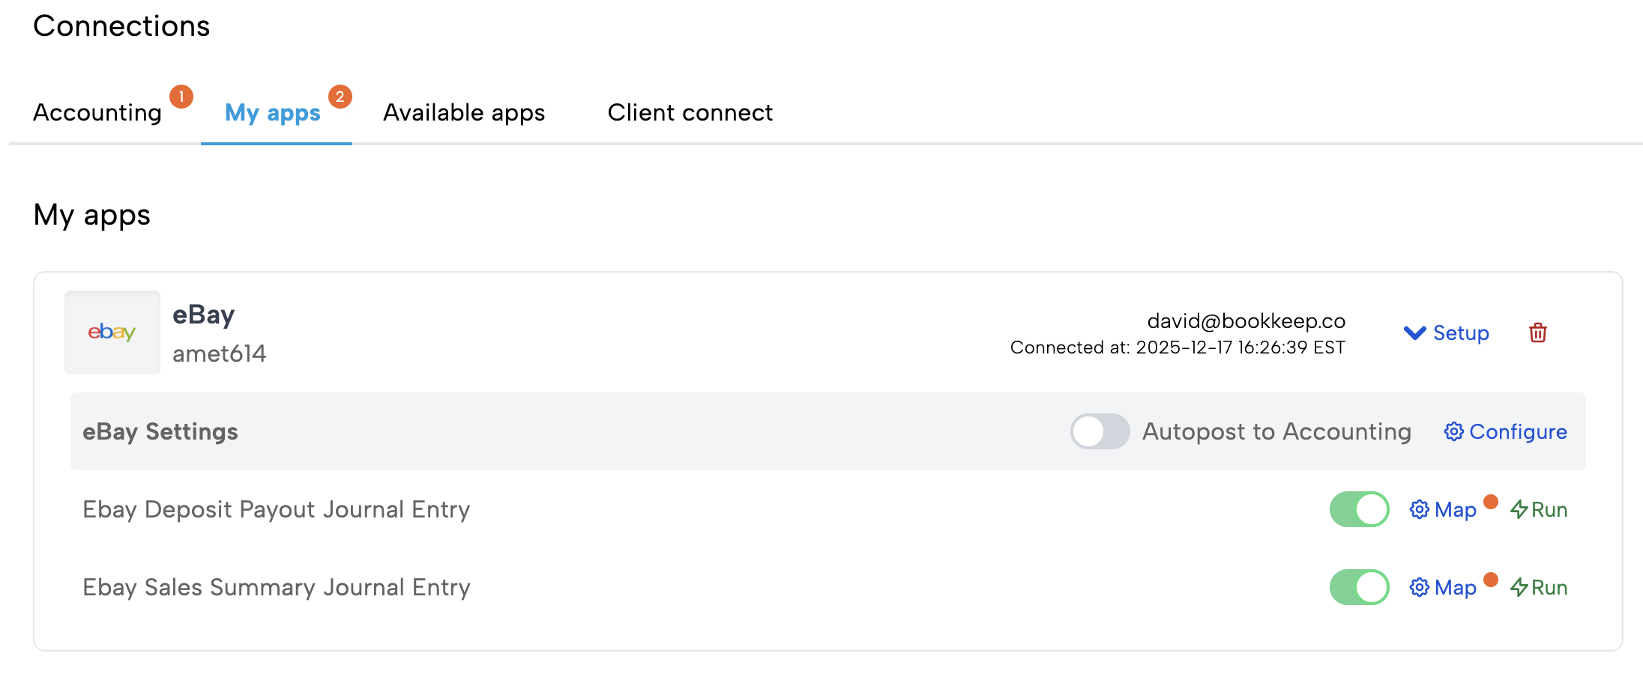Delete the eBay connection via trash icon

[1537, 333]
